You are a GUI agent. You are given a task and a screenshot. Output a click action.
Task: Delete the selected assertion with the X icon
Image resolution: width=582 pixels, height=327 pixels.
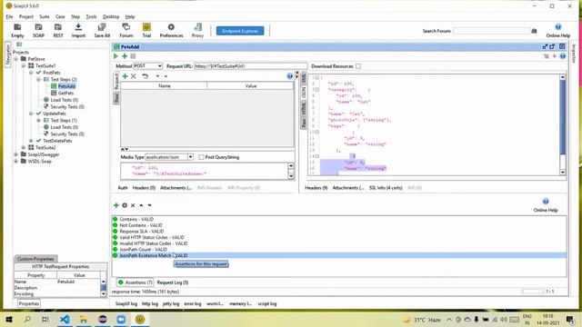click(133, 205)
